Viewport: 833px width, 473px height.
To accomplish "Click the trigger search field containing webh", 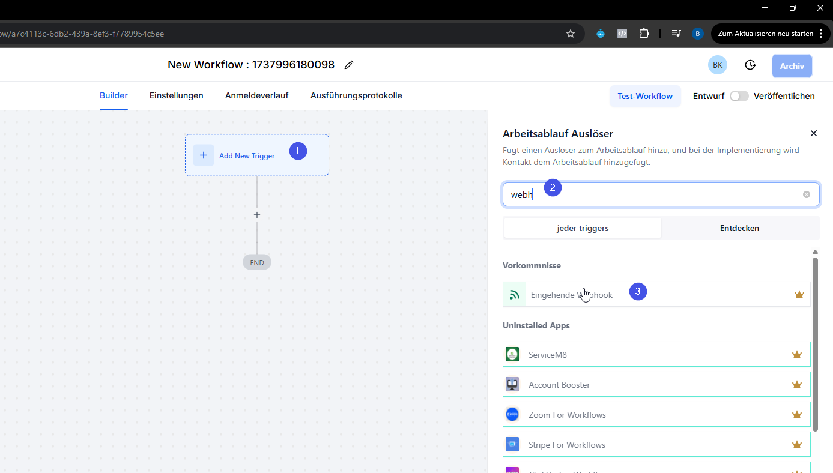I will (661, 194).
